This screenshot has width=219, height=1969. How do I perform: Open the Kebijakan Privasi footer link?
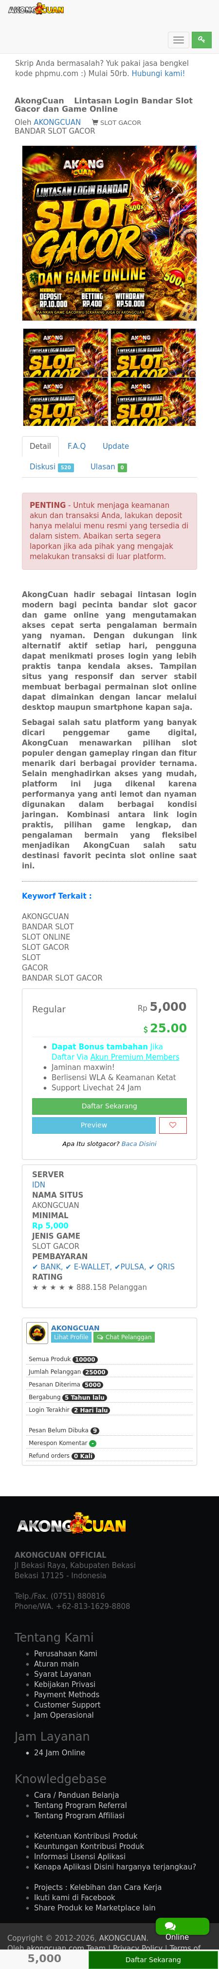pyautogui.click(x=65, y=1684)
